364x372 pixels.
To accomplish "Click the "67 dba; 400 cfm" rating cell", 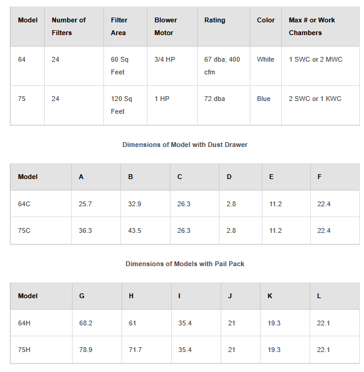I will click(222, 65).
